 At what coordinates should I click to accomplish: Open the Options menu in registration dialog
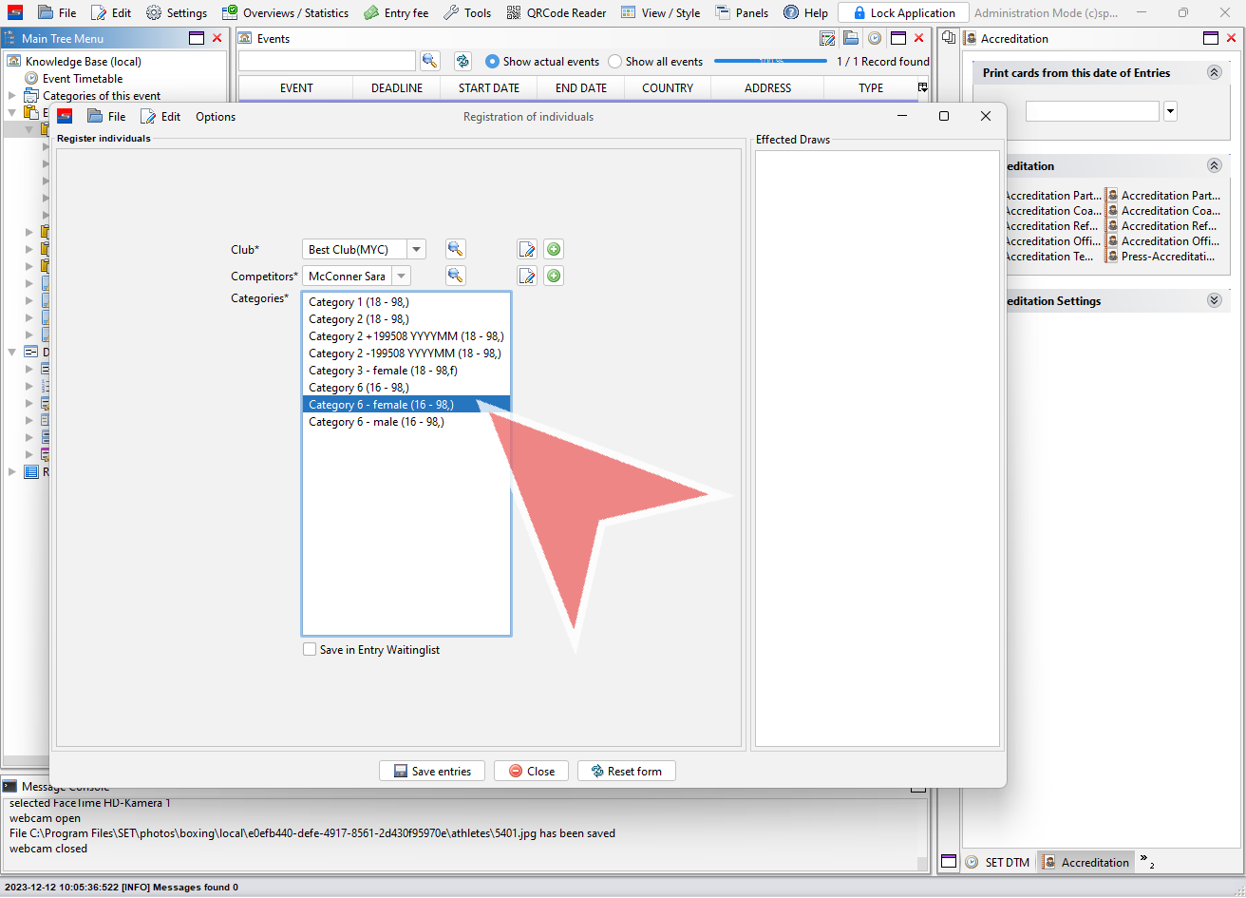216,117
